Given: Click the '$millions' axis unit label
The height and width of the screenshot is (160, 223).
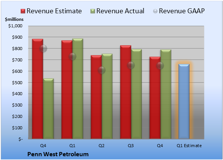Looking at the screenshot, I should click(x=14, y=19).
